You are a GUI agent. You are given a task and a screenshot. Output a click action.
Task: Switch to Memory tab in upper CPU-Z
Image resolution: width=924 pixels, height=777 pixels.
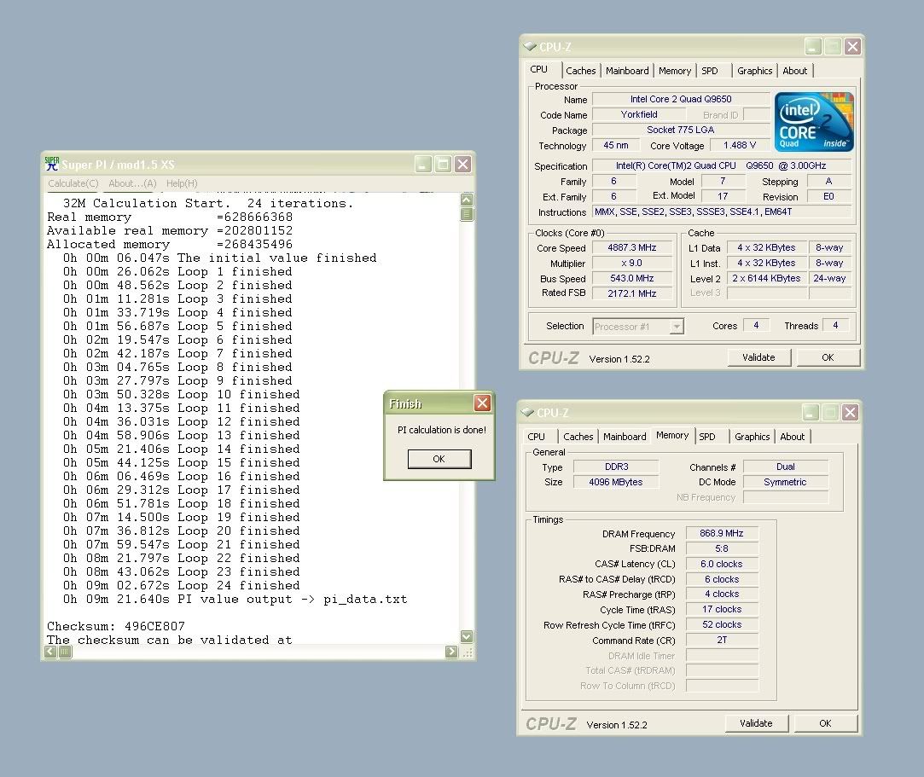tap(675, 71)
